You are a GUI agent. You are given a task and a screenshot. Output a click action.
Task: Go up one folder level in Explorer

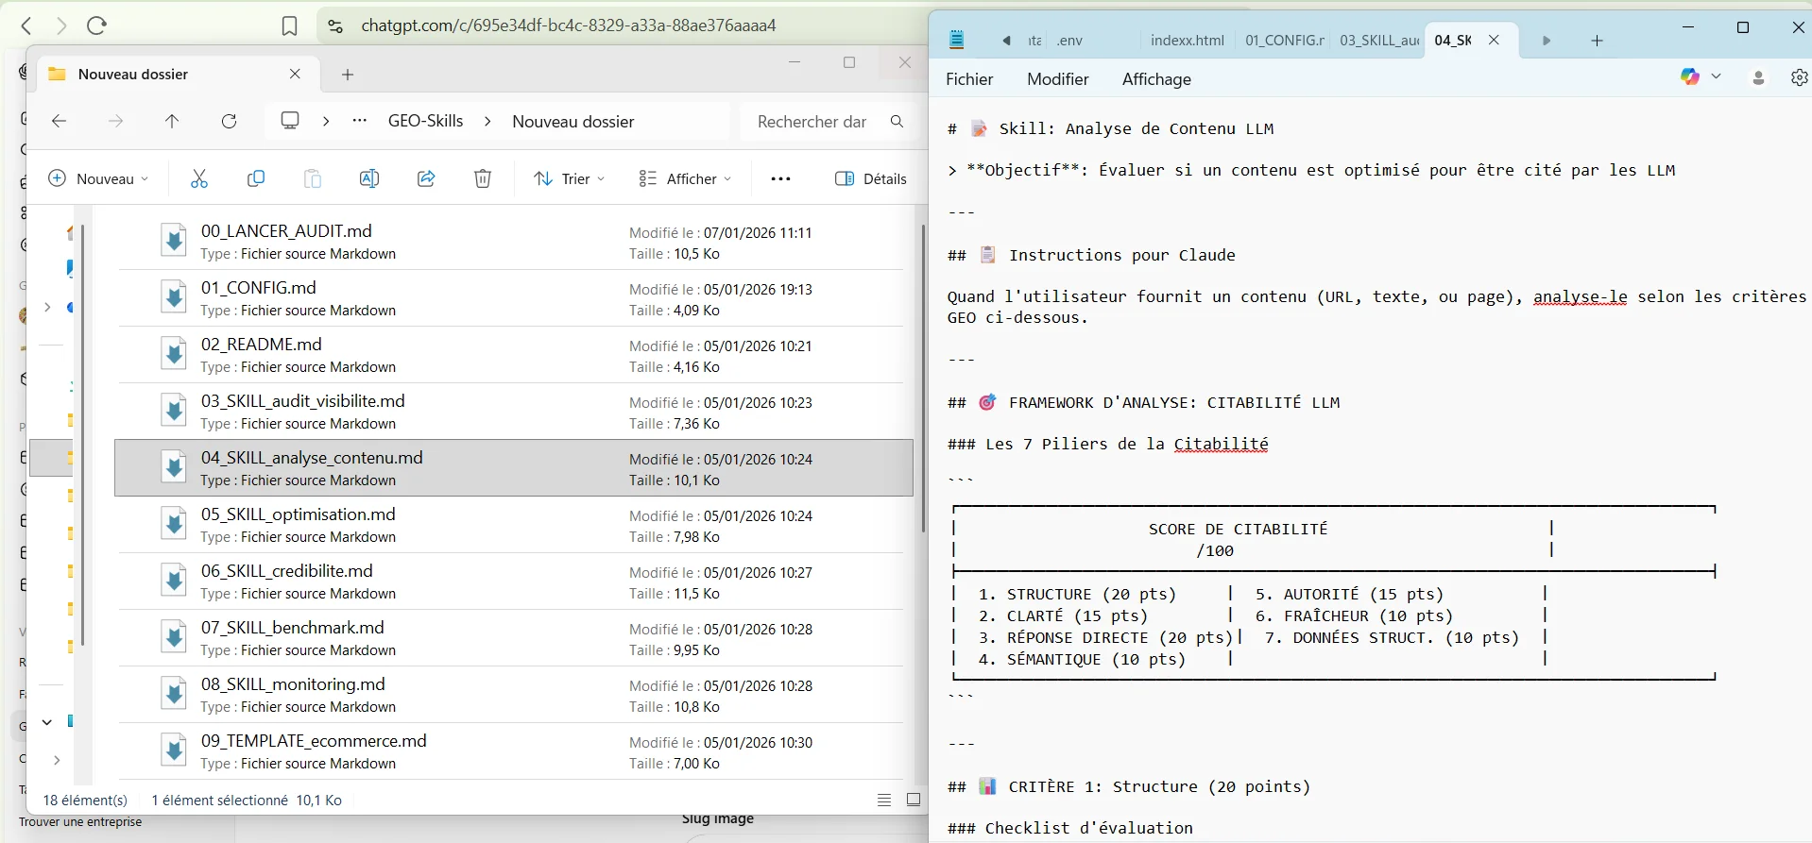pos(172,121)
